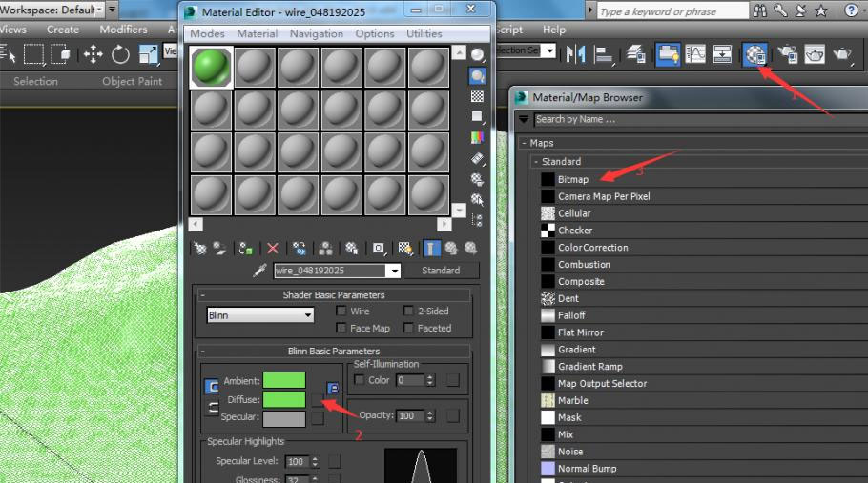Open the Material menu in Material Editor
The height and width of the screenshot is (483, 868).
pyautogui.click(x=257, y=33)
